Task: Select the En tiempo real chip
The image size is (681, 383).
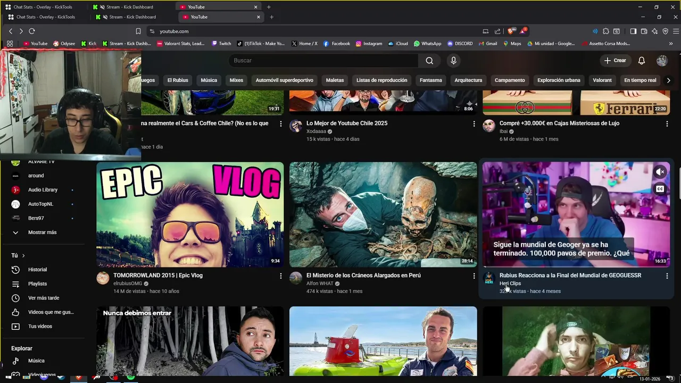Action: [x=640, y=80]
